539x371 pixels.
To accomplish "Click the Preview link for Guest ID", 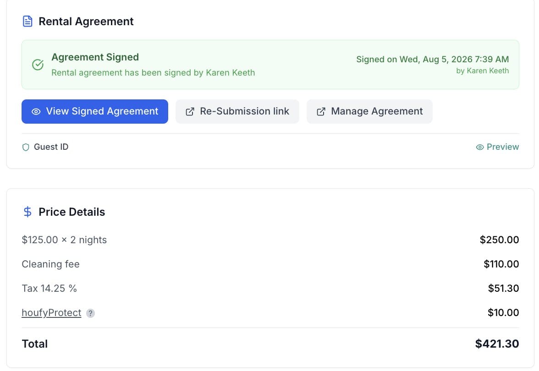I will 497,147.
